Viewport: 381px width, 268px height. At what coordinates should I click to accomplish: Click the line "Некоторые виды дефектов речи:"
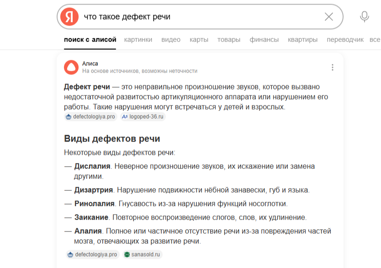coord(120,152)
